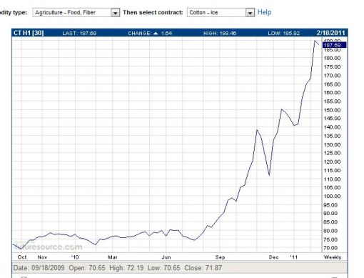The width and height of the screenshot is (364, 278).
Task: Click the arrow button of the contract combo box
Action: tap(250, 13)
